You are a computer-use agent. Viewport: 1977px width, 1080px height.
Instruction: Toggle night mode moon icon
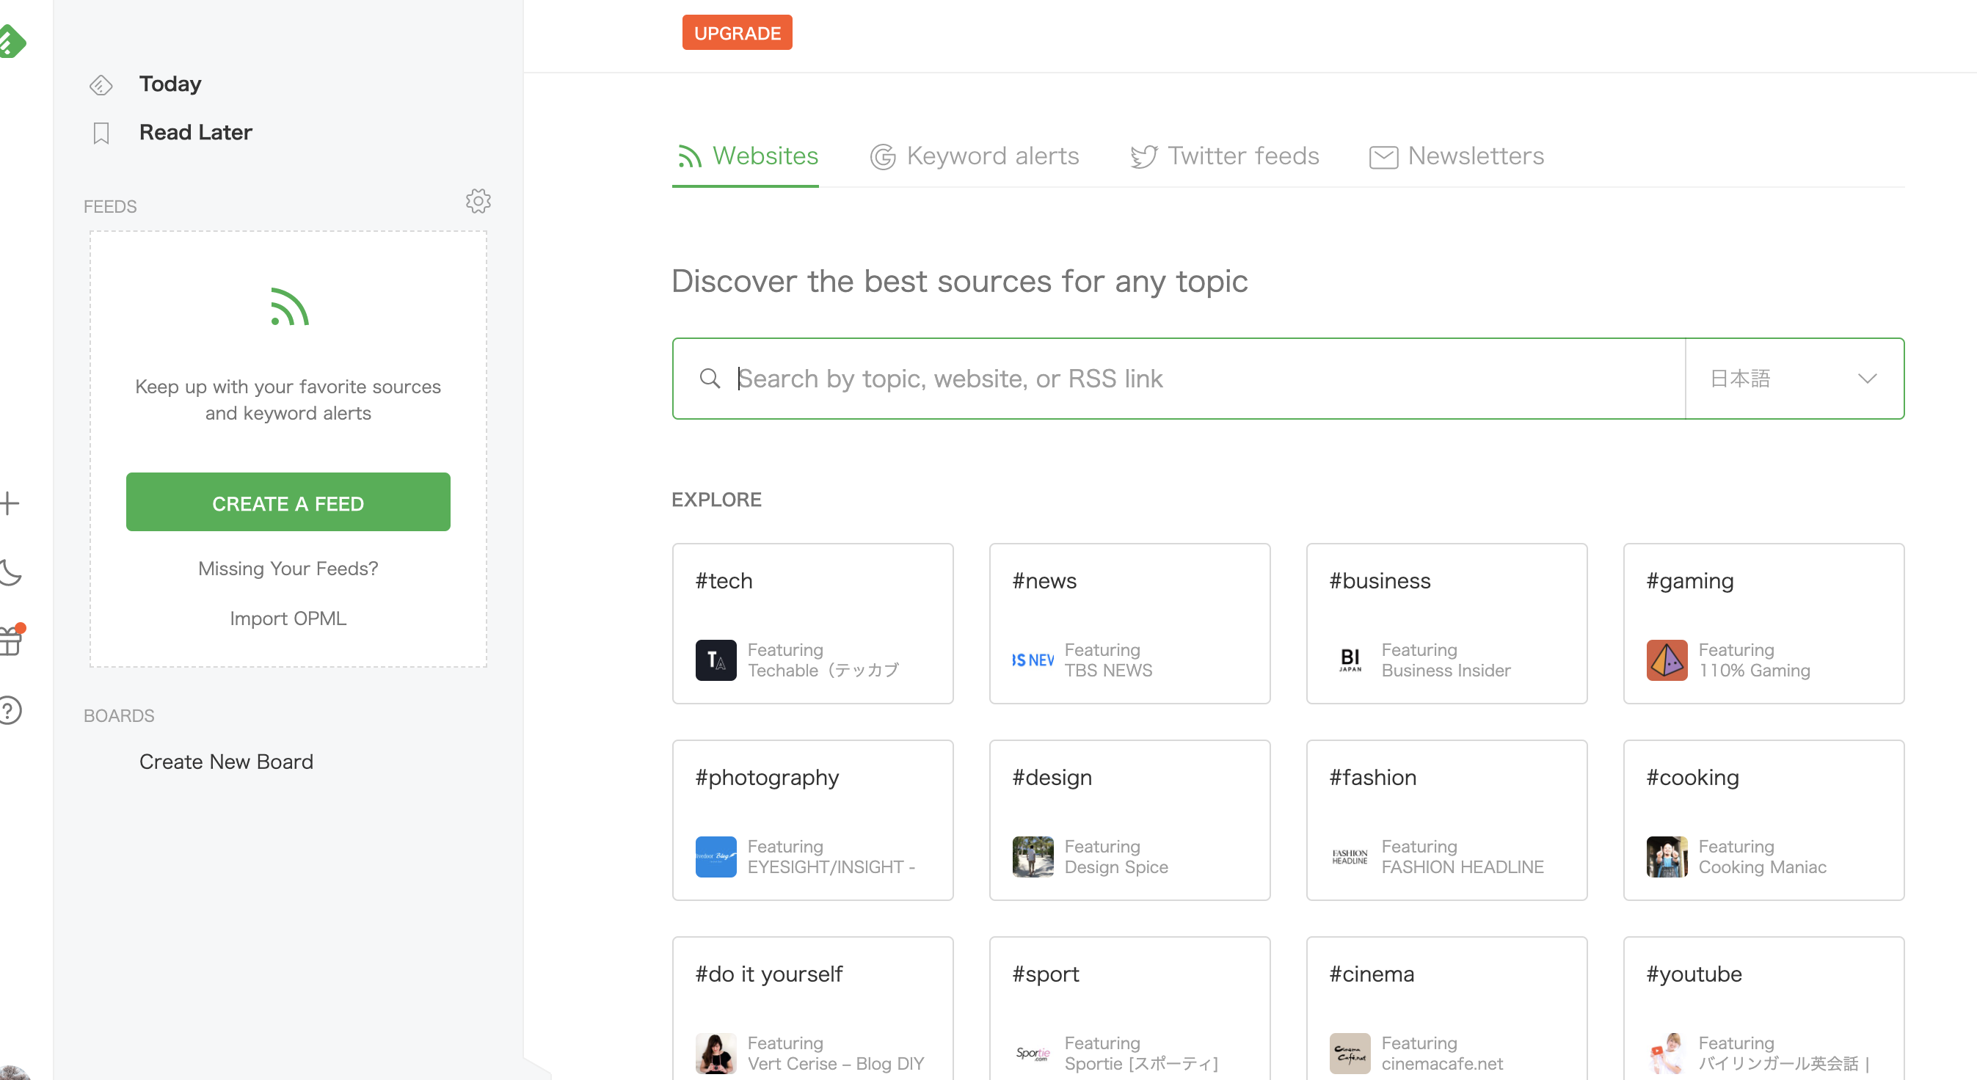[11, 572]
